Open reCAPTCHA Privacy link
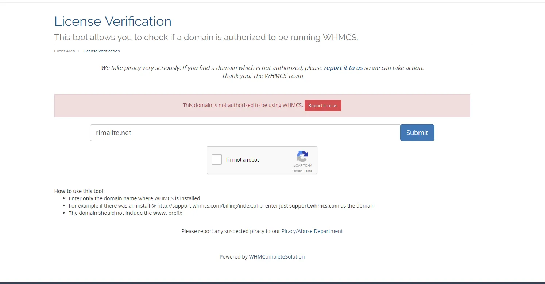 [x=297, y=171]
